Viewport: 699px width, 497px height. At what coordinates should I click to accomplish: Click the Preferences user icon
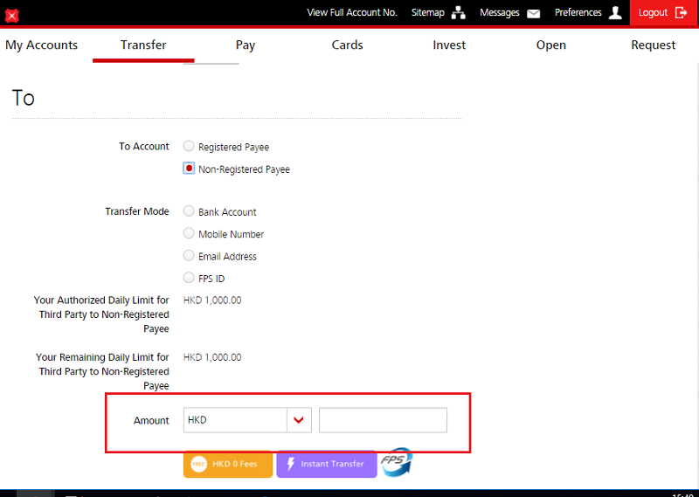[615, 13]
